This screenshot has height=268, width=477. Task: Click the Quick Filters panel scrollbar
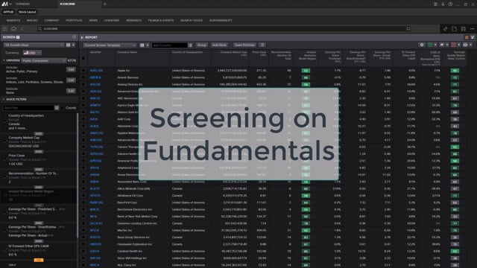point(78,175)
